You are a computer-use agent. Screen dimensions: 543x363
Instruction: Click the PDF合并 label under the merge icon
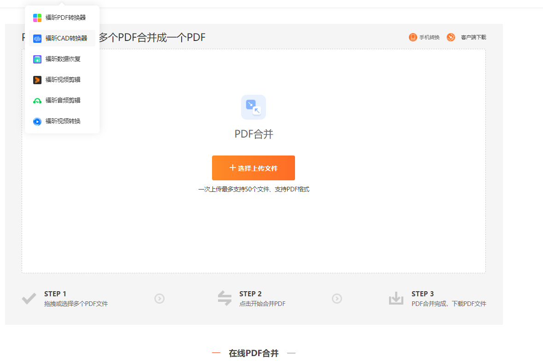tap(254, 134)
